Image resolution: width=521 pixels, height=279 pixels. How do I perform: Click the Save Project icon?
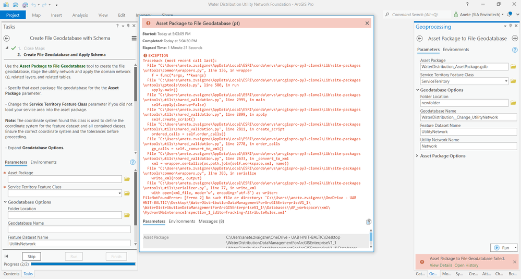pos(25,5)
